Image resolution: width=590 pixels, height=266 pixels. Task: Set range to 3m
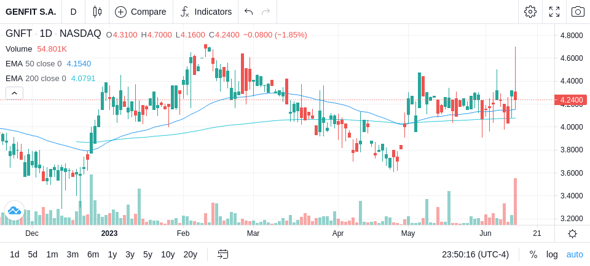[x=73, y=255]
